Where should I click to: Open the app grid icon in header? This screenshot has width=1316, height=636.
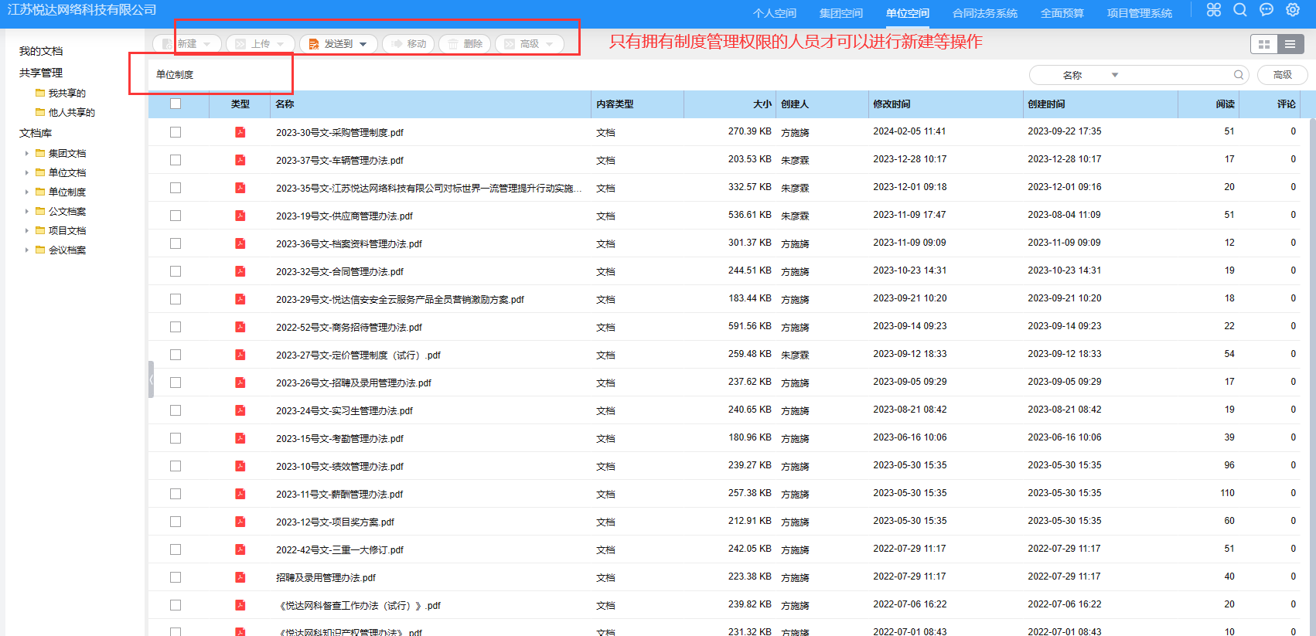[x=1213, y=10]
